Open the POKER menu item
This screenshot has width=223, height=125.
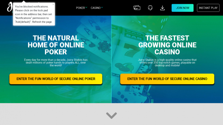81,8
